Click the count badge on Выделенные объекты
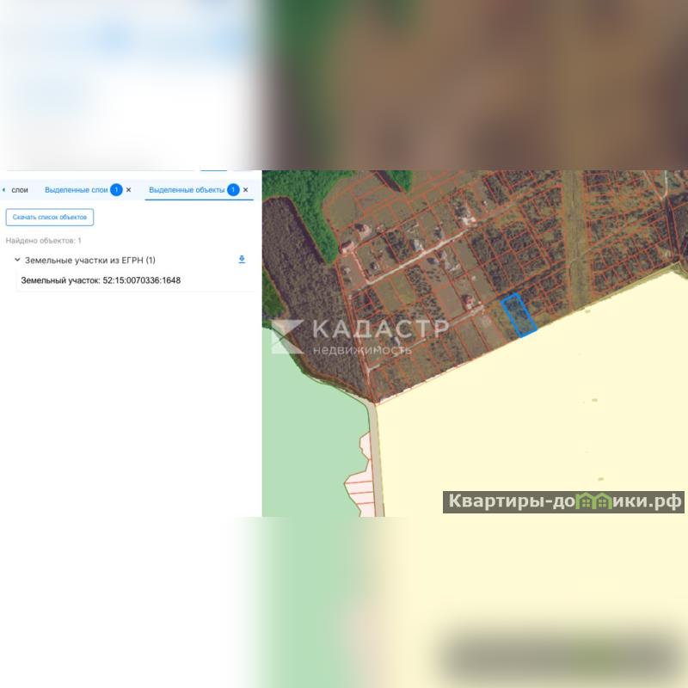Image resolution: width=688 pixels, height=688 pixels. coord(233,190)
